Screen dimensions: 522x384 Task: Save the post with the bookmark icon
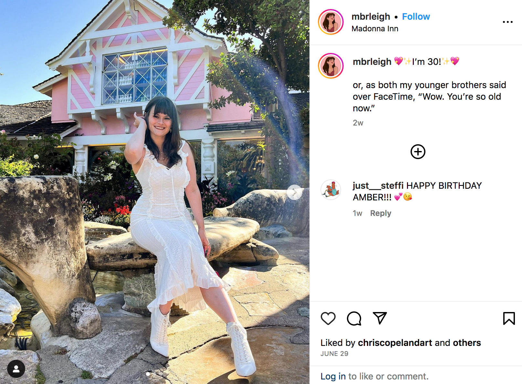(509, 318)
